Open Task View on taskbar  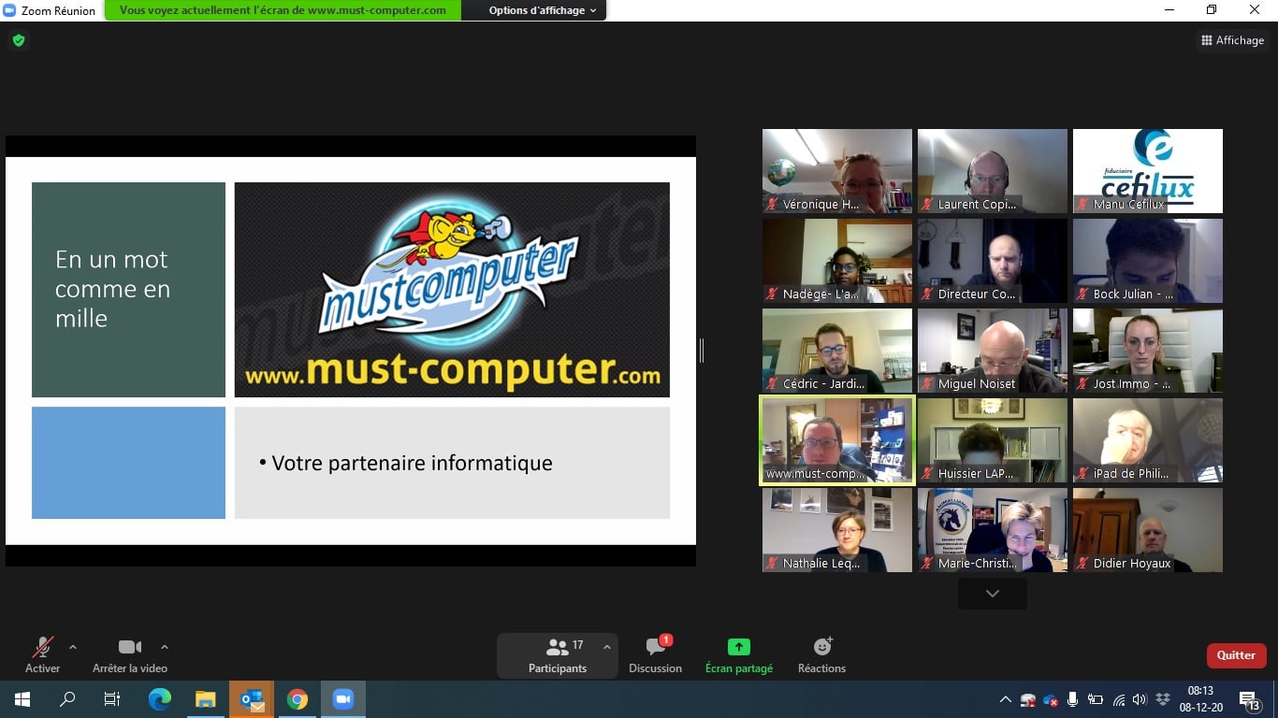(112, 699)
